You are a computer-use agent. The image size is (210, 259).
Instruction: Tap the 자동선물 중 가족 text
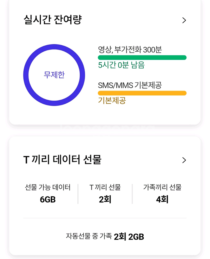click(x=89, y=236)
